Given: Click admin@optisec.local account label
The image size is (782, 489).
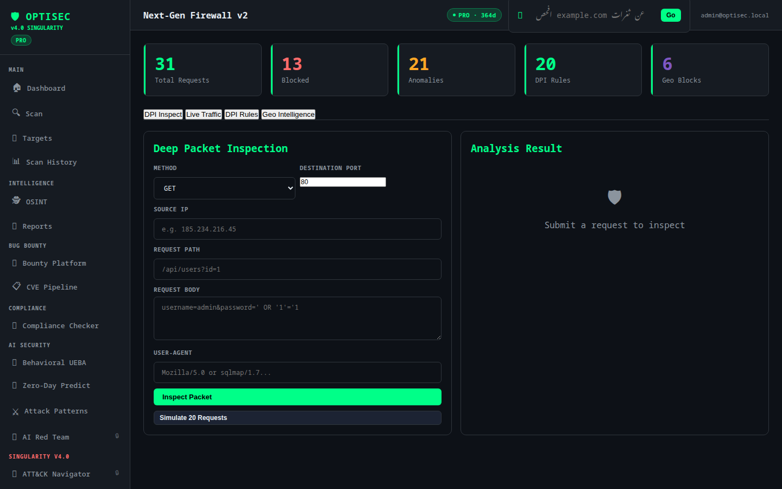Looking at the screenshot, I should (x=735, y=15).
